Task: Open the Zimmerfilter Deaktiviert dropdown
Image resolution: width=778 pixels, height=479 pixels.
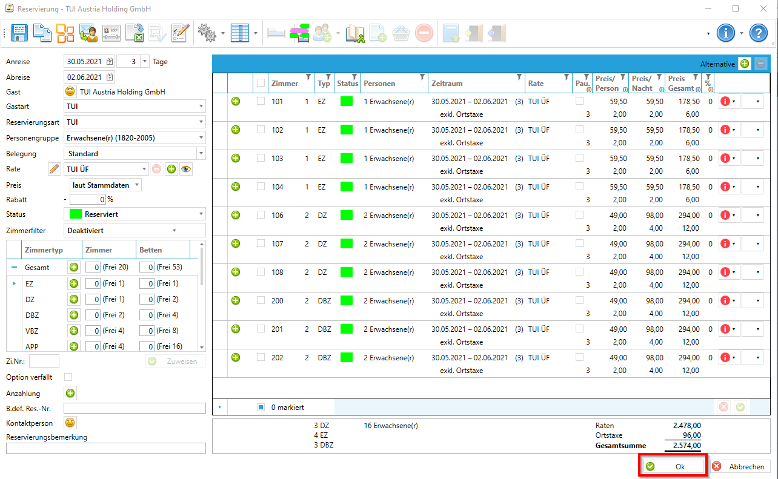Action: click(135, 230)
